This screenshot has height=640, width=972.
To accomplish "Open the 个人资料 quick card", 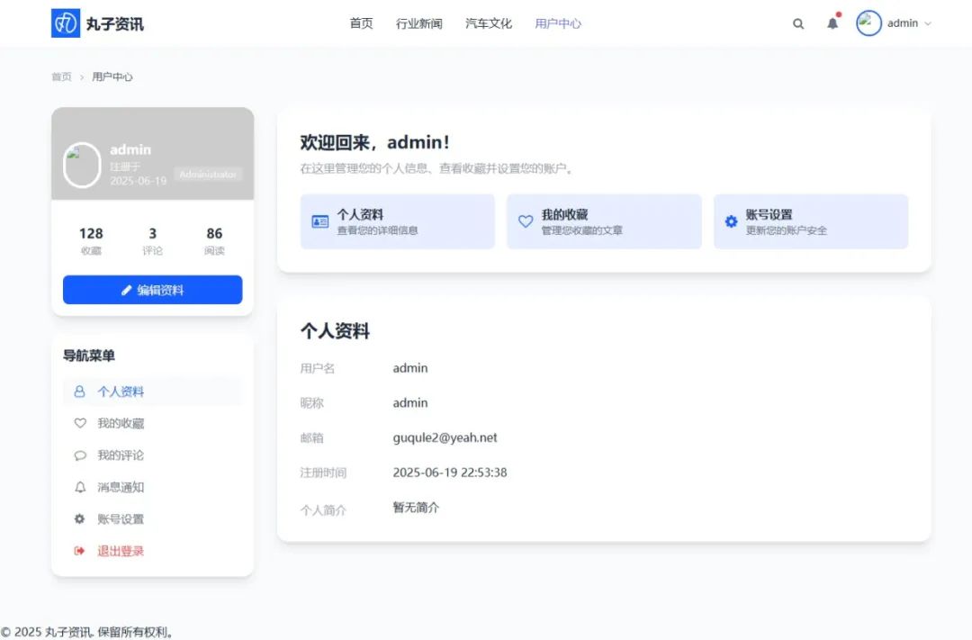I will click(x=398, y=221).
